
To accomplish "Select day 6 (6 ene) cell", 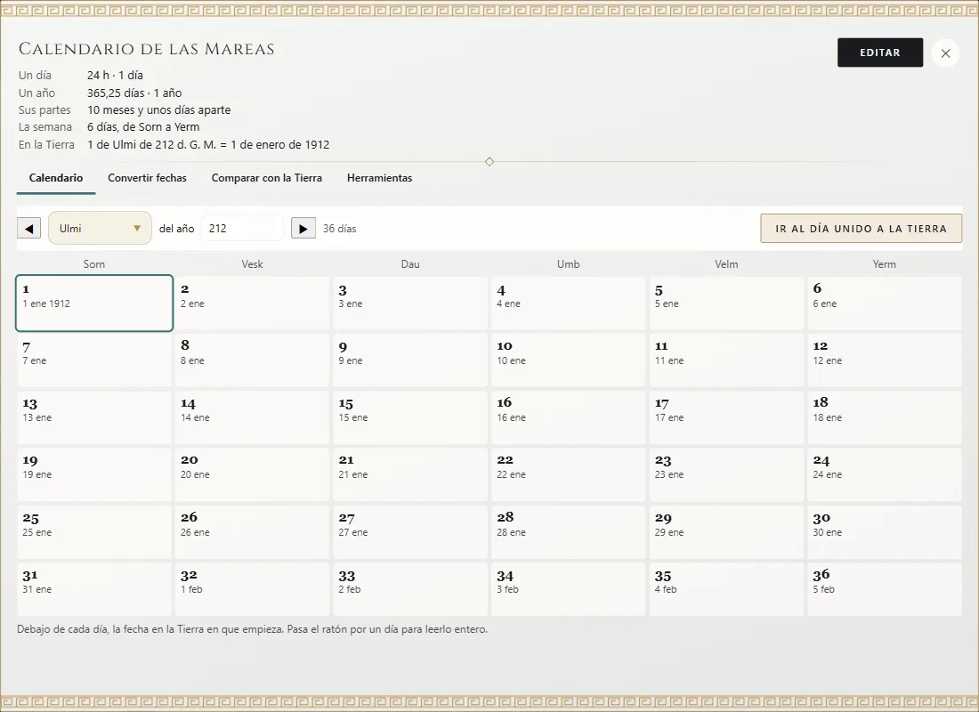I will click(x=884, y=303).
